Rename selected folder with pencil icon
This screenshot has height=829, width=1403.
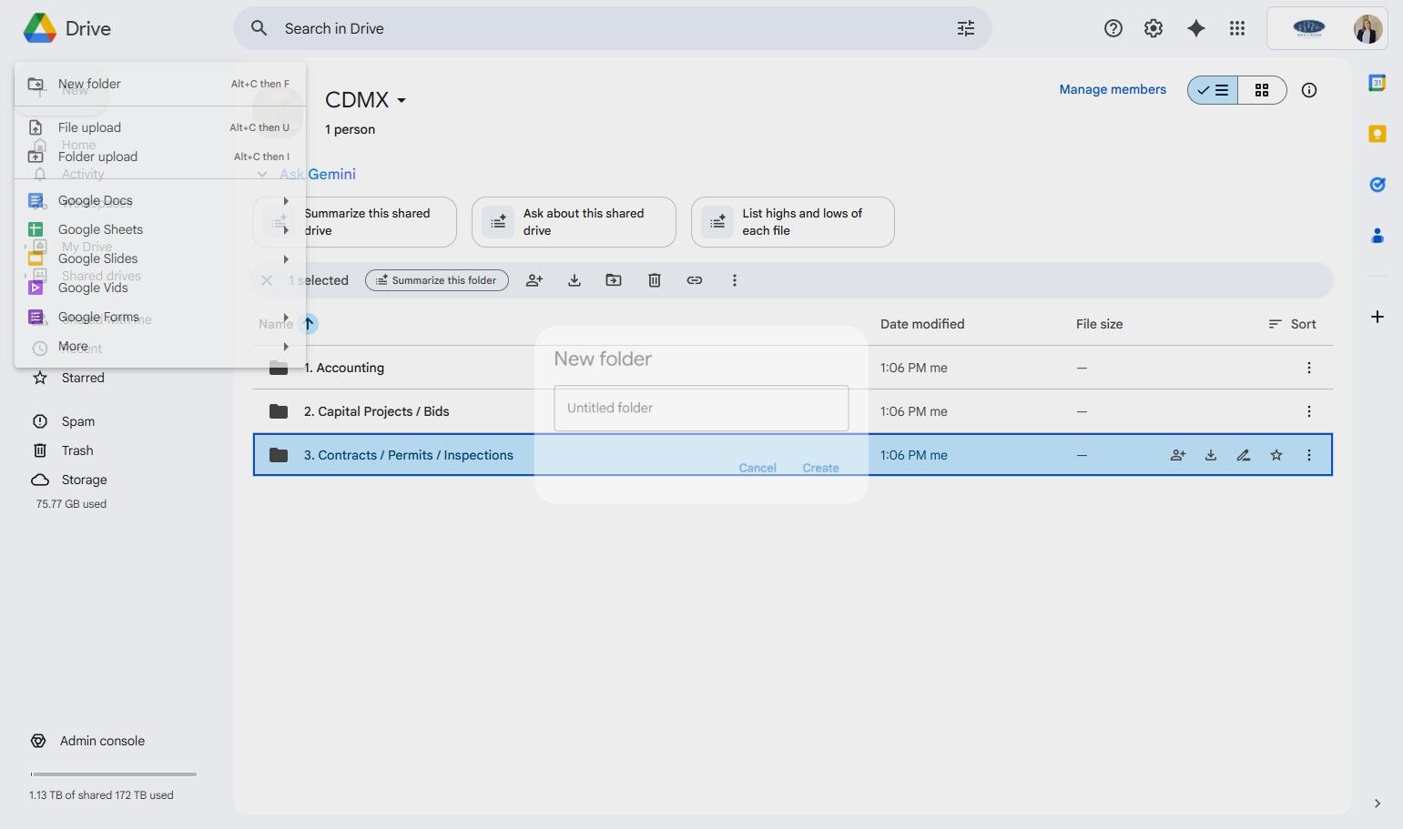pos(1243,455)
